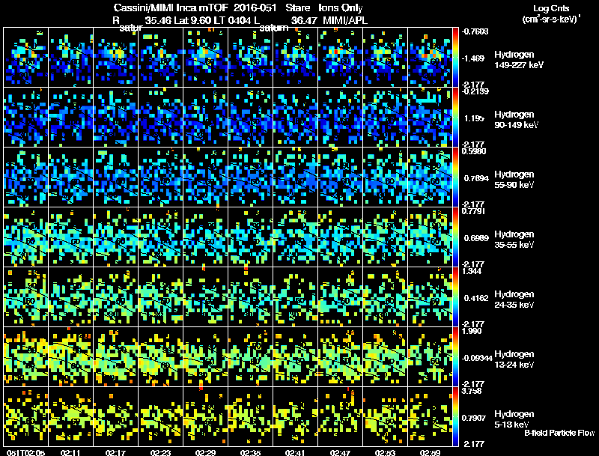Select the 55-90 keV panel at 02:41
Image resolution: width=599 pixels, height=456 pixels.
click(295, 177)
